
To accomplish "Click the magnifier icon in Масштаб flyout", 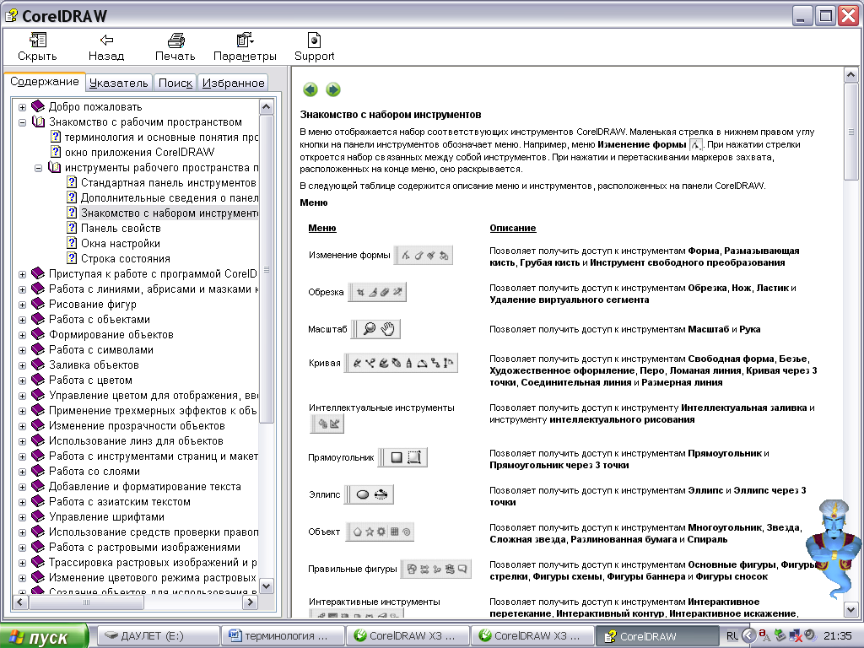I will tap(370, 329).
